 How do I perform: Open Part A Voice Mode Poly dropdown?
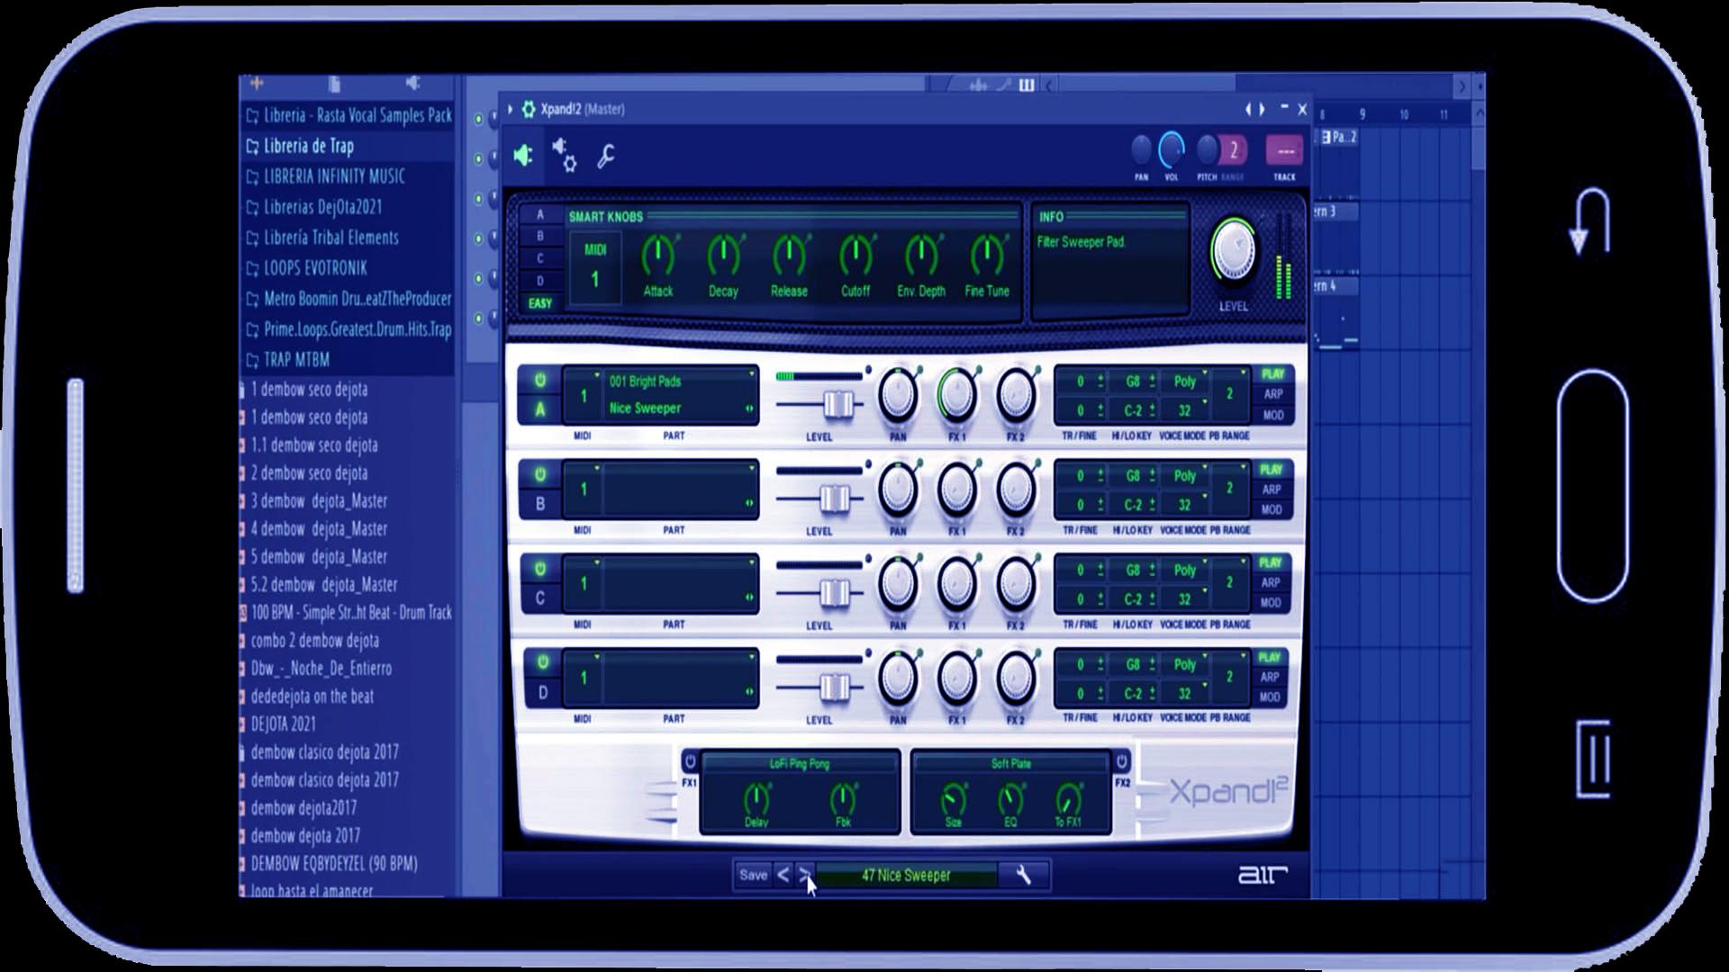[1186, 382]
